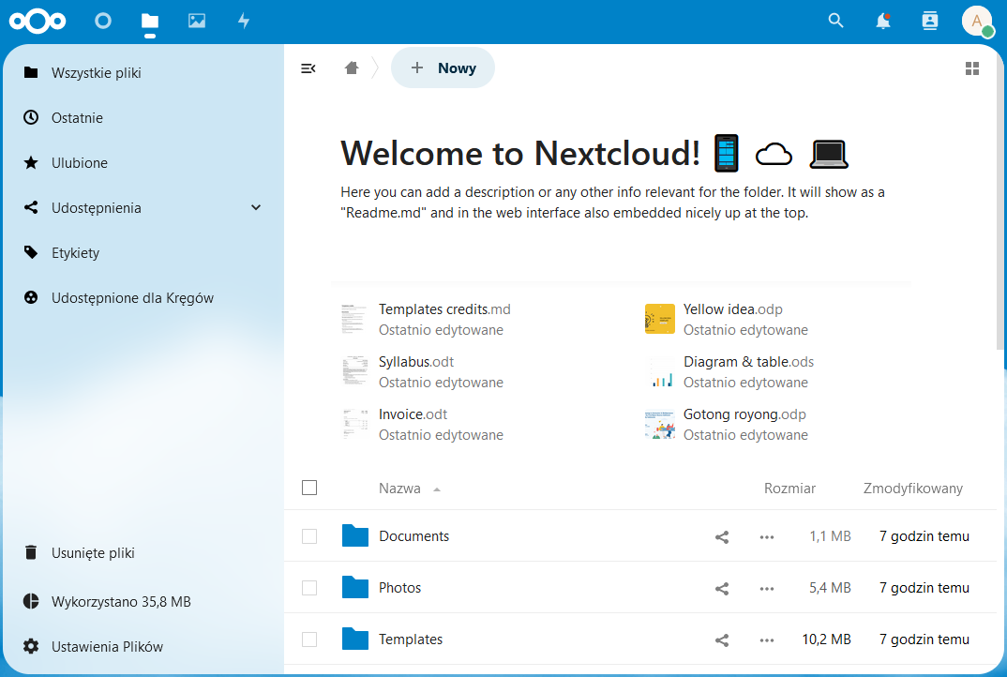Open more actions for Photos folder
Viewport: 1007px width, 677px height.
(x=767, y=588)
